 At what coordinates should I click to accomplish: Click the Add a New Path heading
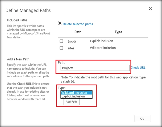pyautogui.click(x=18, y=59)
